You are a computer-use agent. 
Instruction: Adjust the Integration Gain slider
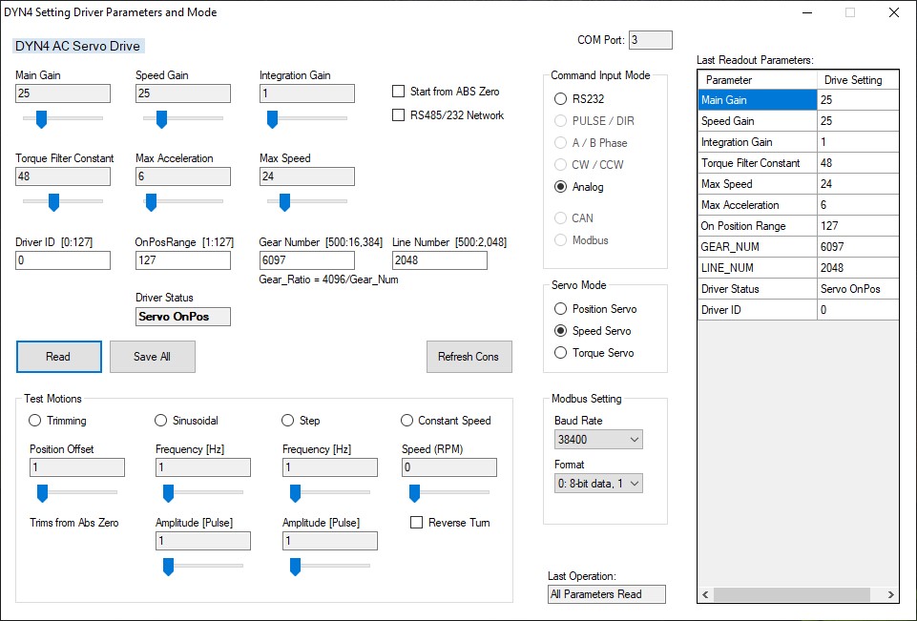click(307, 118)
